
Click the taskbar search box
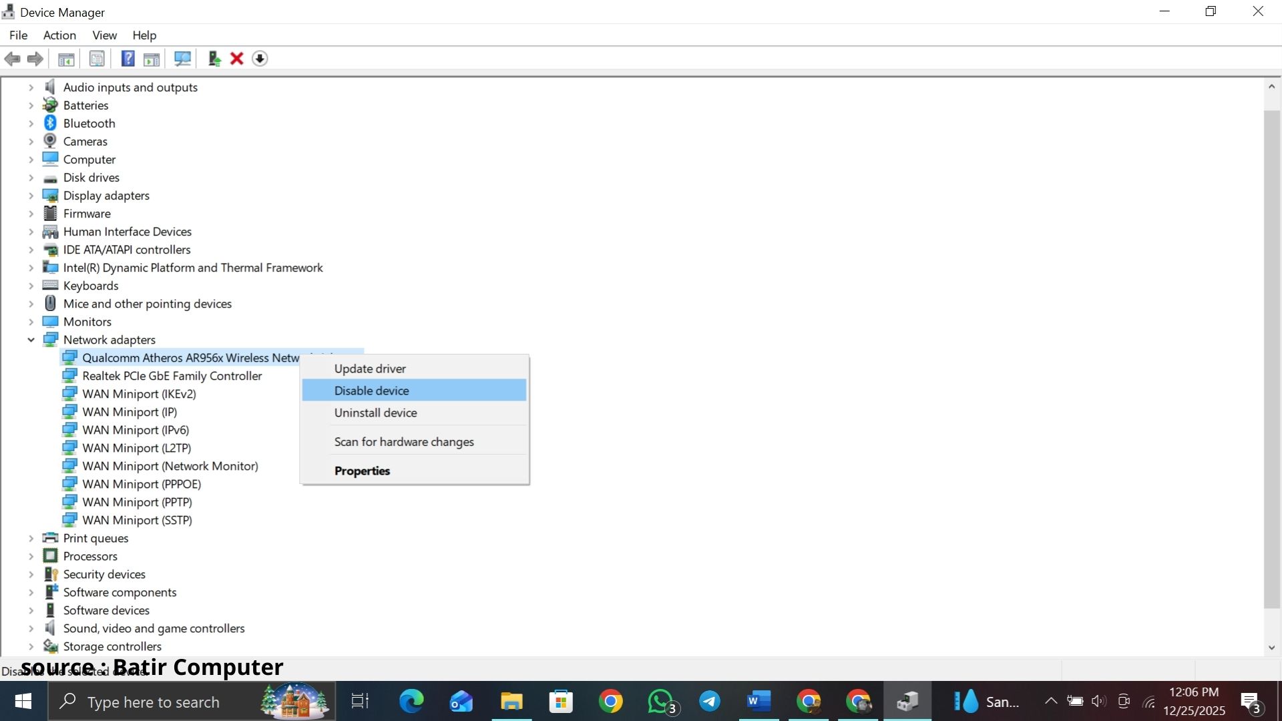191,702
